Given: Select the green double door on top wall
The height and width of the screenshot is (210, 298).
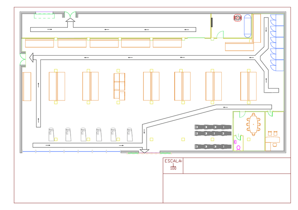Looking at the screenshot, I should click(x=70, y=15).
